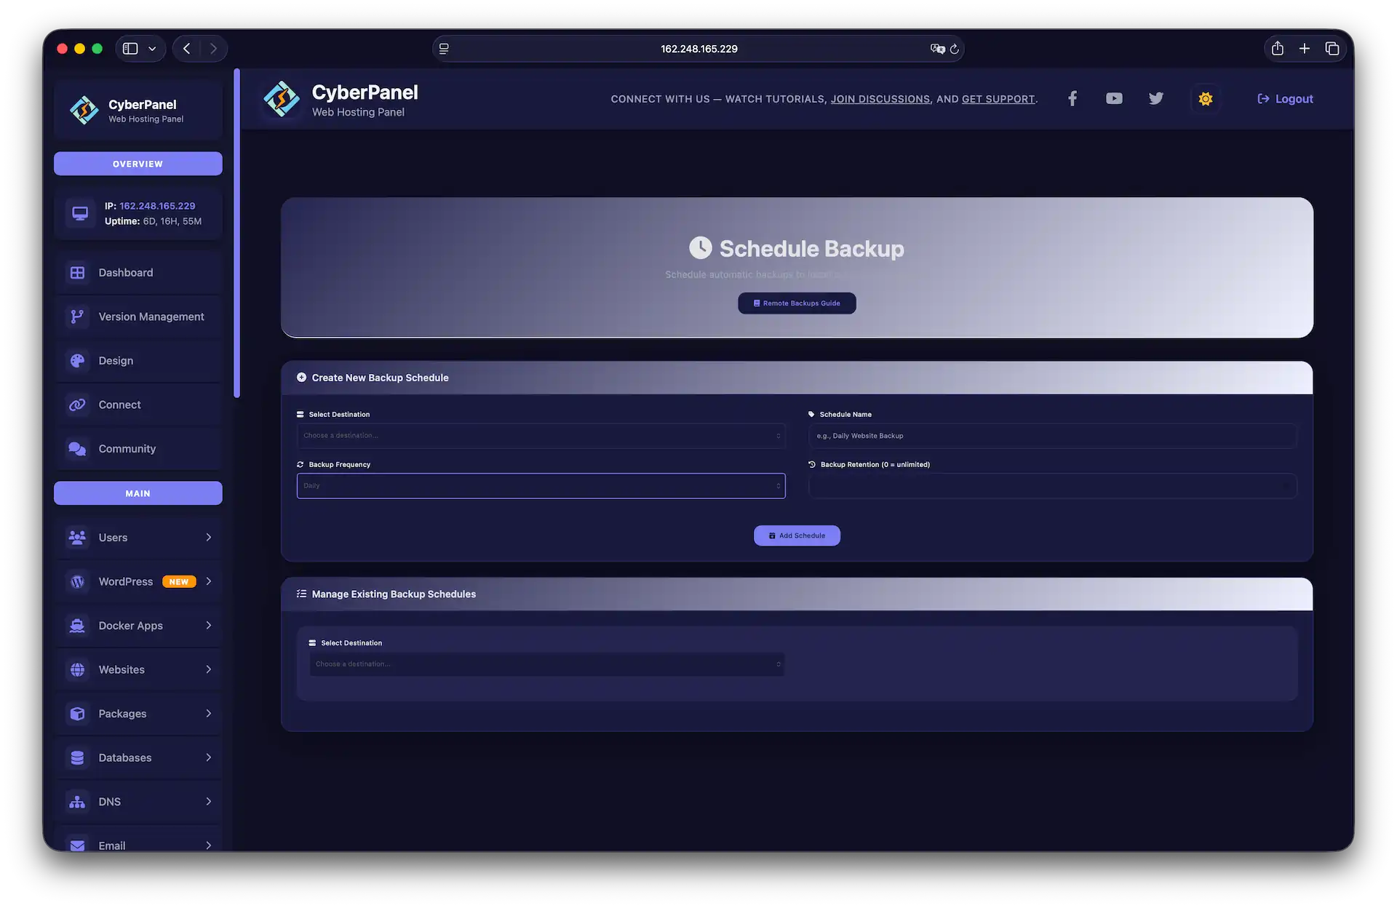This screenshot has height=908, width=1397.
Task: Open the YouTube tutorials icon
Action: [1114, 98]
